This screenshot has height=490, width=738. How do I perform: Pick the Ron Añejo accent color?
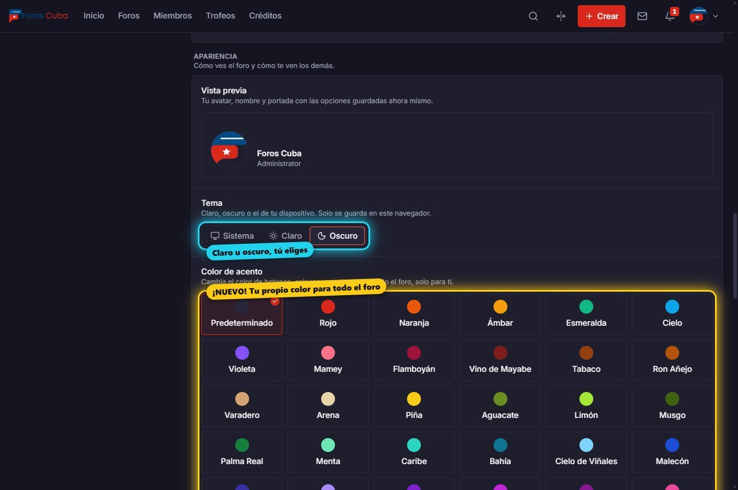tap(672, 360)
